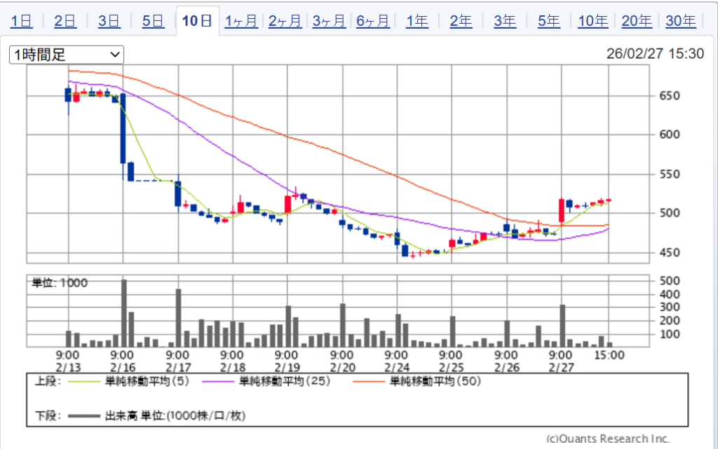View the 1年 chart range

[417, 21]
